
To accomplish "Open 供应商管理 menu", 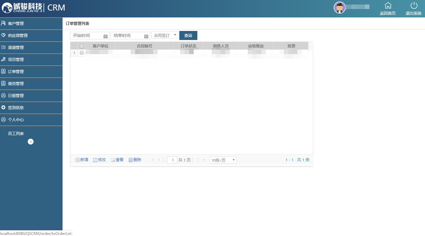I will (x=31, y=35).
